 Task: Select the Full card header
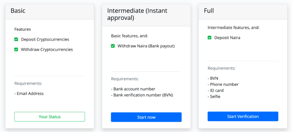pyautogui.click(x=209, y=11)
